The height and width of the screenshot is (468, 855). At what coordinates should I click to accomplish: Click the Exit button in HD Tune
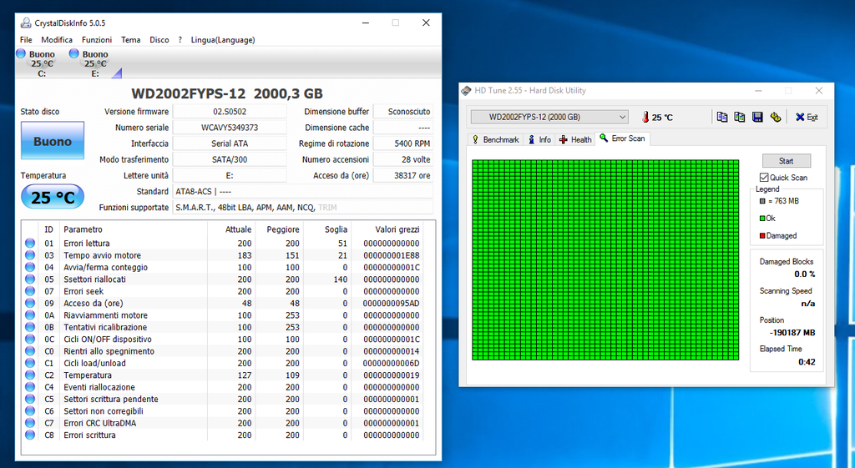point(807,117)
